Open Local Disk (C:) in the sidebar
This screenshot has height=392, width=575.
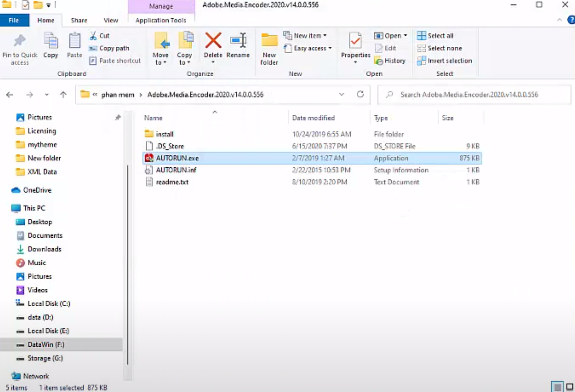[43, 303]
